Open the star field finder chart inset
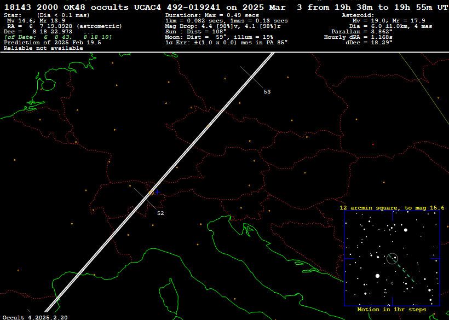Image resolution: width=449 pixels, height=320 pixels. pos(392,259)
